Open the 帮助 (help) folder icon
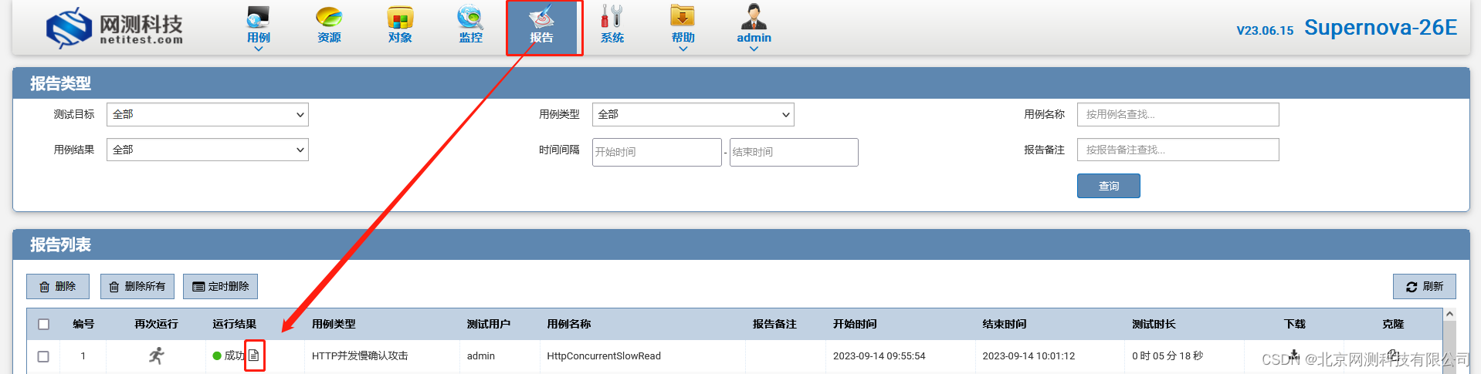The width and height of the screenshot is (1481, 374). pyautogui.click(x=683, y=16)
